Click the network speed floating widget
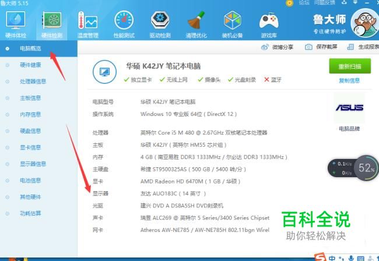 (342, 168)
